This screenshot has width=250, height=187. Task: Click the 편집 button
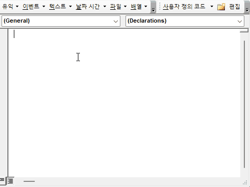(x=235, y=7)
